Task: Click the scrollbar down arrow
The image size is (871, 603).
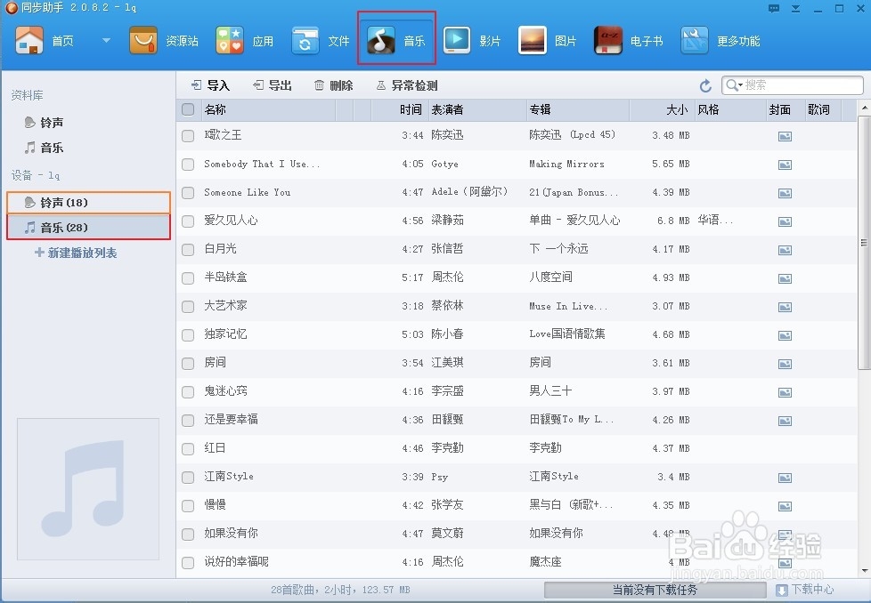Action: click(865, 571)
